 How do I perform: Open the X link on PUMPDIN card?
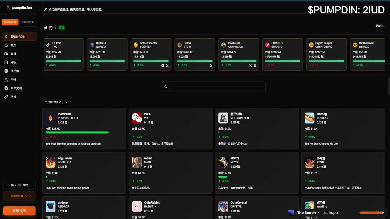(x=75, y=118)
